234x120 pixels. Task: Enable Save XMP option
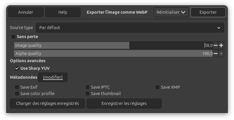tap(158, 87)
